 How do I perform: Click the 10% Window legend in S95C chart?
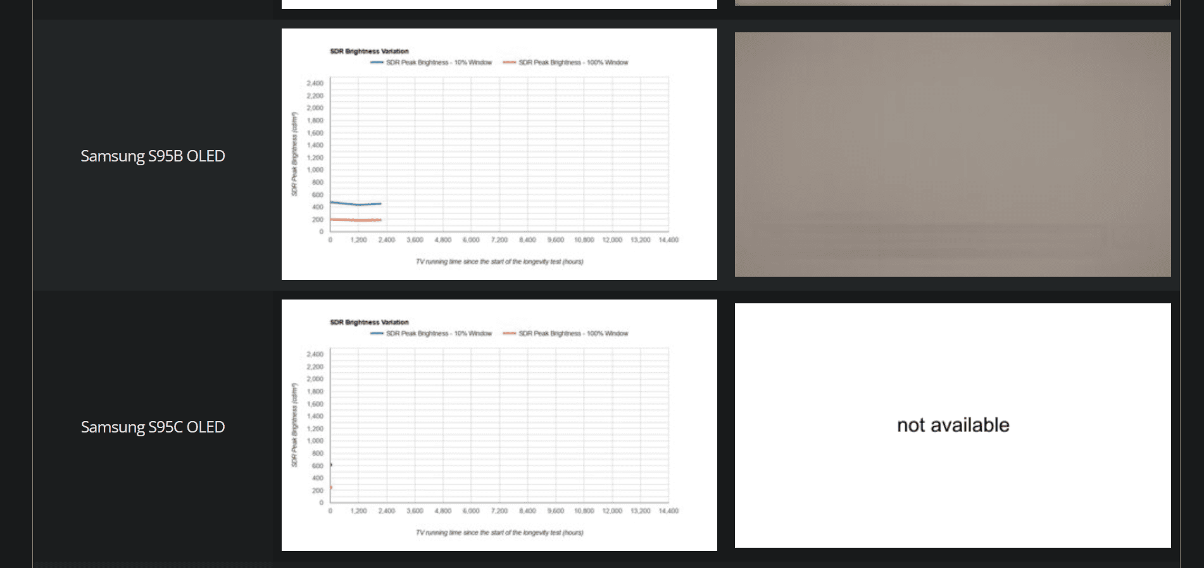(x=431, y=334)
